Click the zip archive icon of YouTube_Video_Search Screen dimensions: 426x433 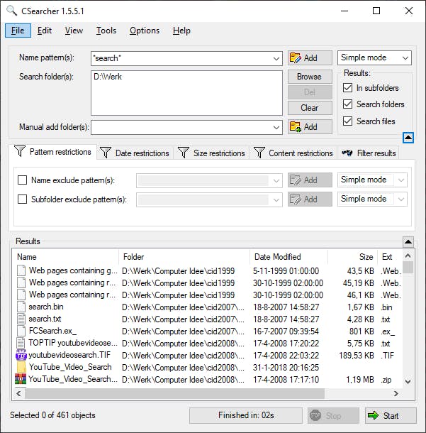pos(21,379)
